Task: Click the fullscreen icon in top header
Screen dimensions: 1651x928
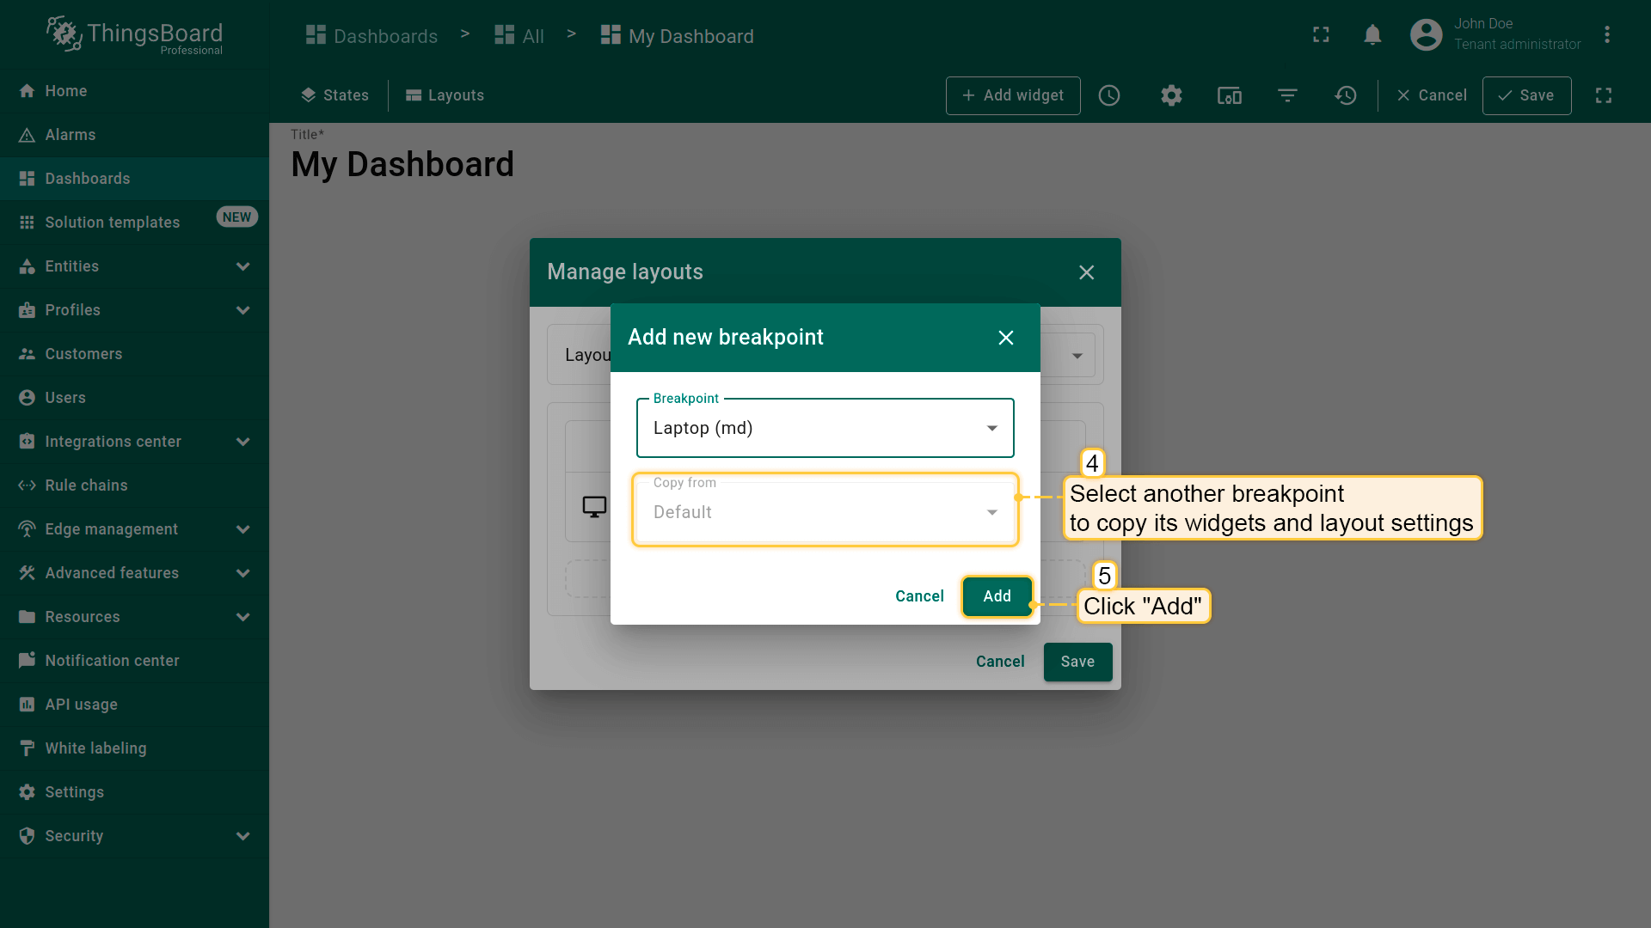Action: pyautogui.click(x=1321, y=35)
